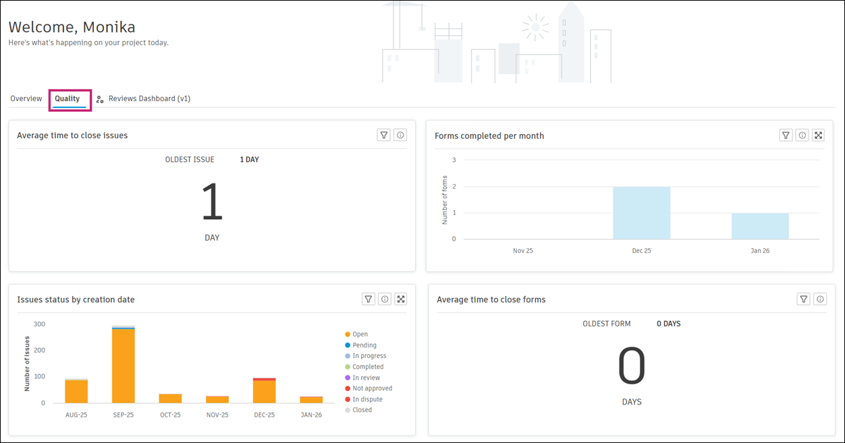Click the DEC-25 issues bar
Viewport: 845px width, 443px height.
[x=264, y=390]
